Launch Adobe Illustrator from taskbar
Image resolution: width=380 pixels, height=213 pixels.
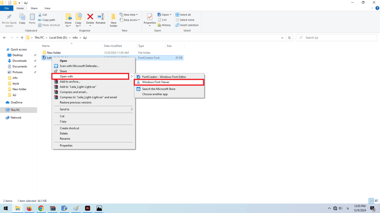click(88, 208)
